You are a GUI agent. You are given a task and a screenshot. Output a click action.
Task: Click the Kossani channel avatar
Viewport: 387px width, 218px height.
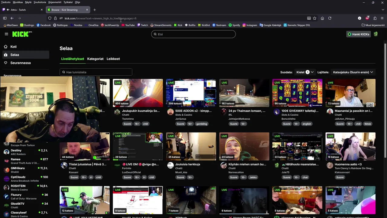click(x=64, y=165)
